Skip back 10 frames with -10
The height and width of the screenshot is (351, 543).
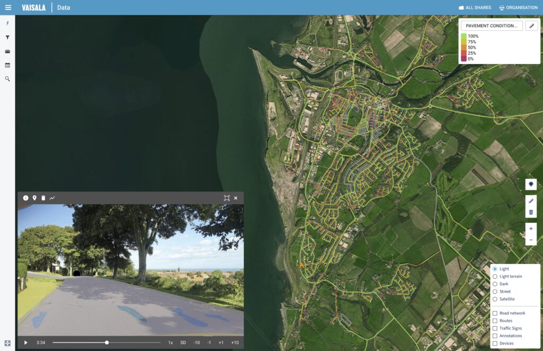point(197,343)
